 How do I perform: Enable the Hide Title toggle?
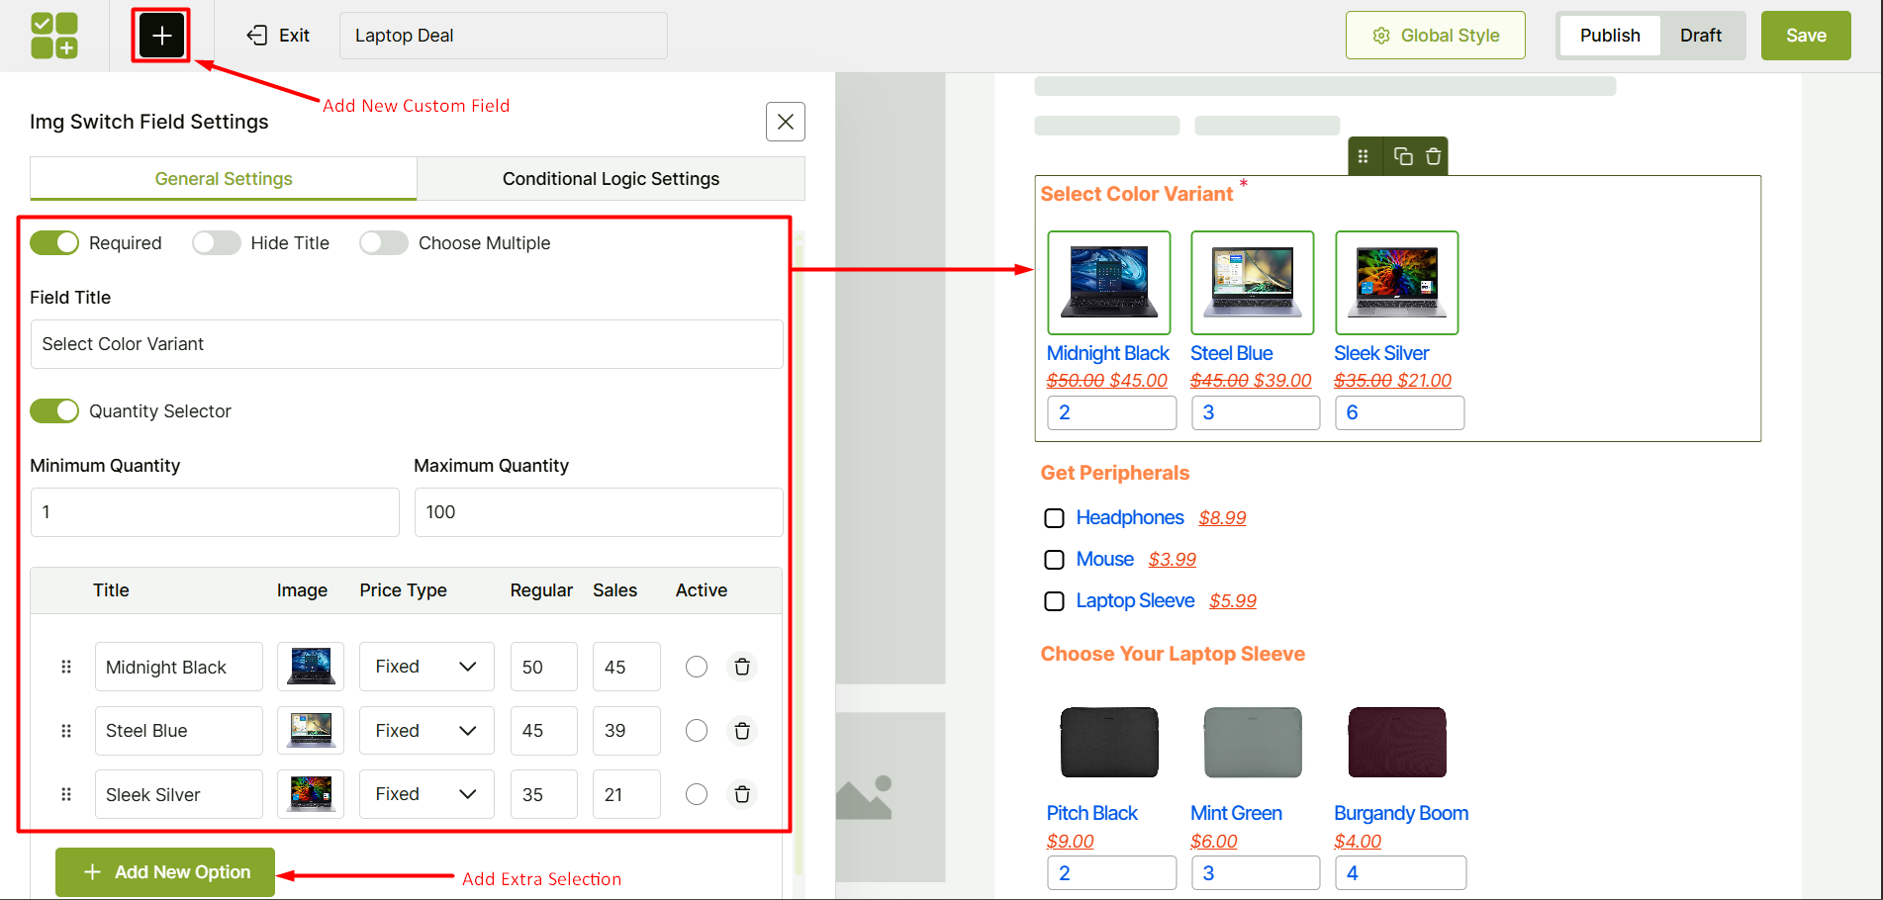coord(216,242)
